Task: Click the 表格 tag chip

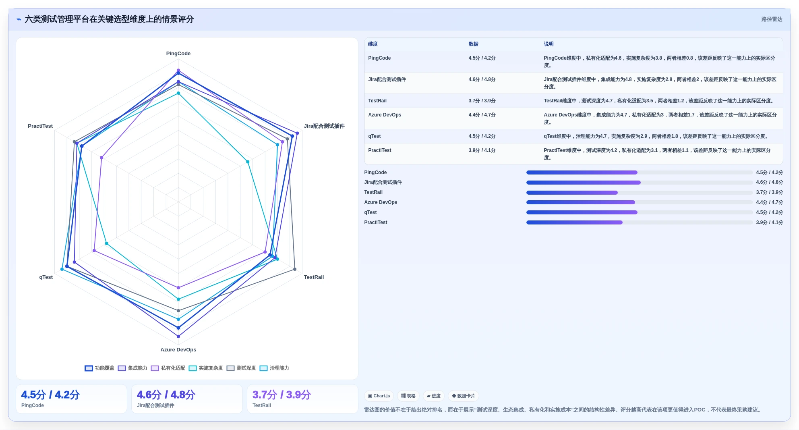Action: [x=408, y=396]
